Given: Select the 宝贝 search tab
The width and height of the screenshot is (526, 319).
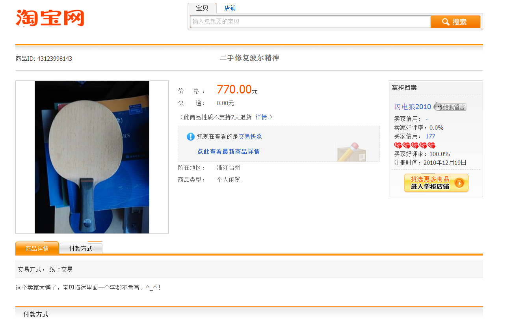Looking at the screenshot, I should [202, 8].
